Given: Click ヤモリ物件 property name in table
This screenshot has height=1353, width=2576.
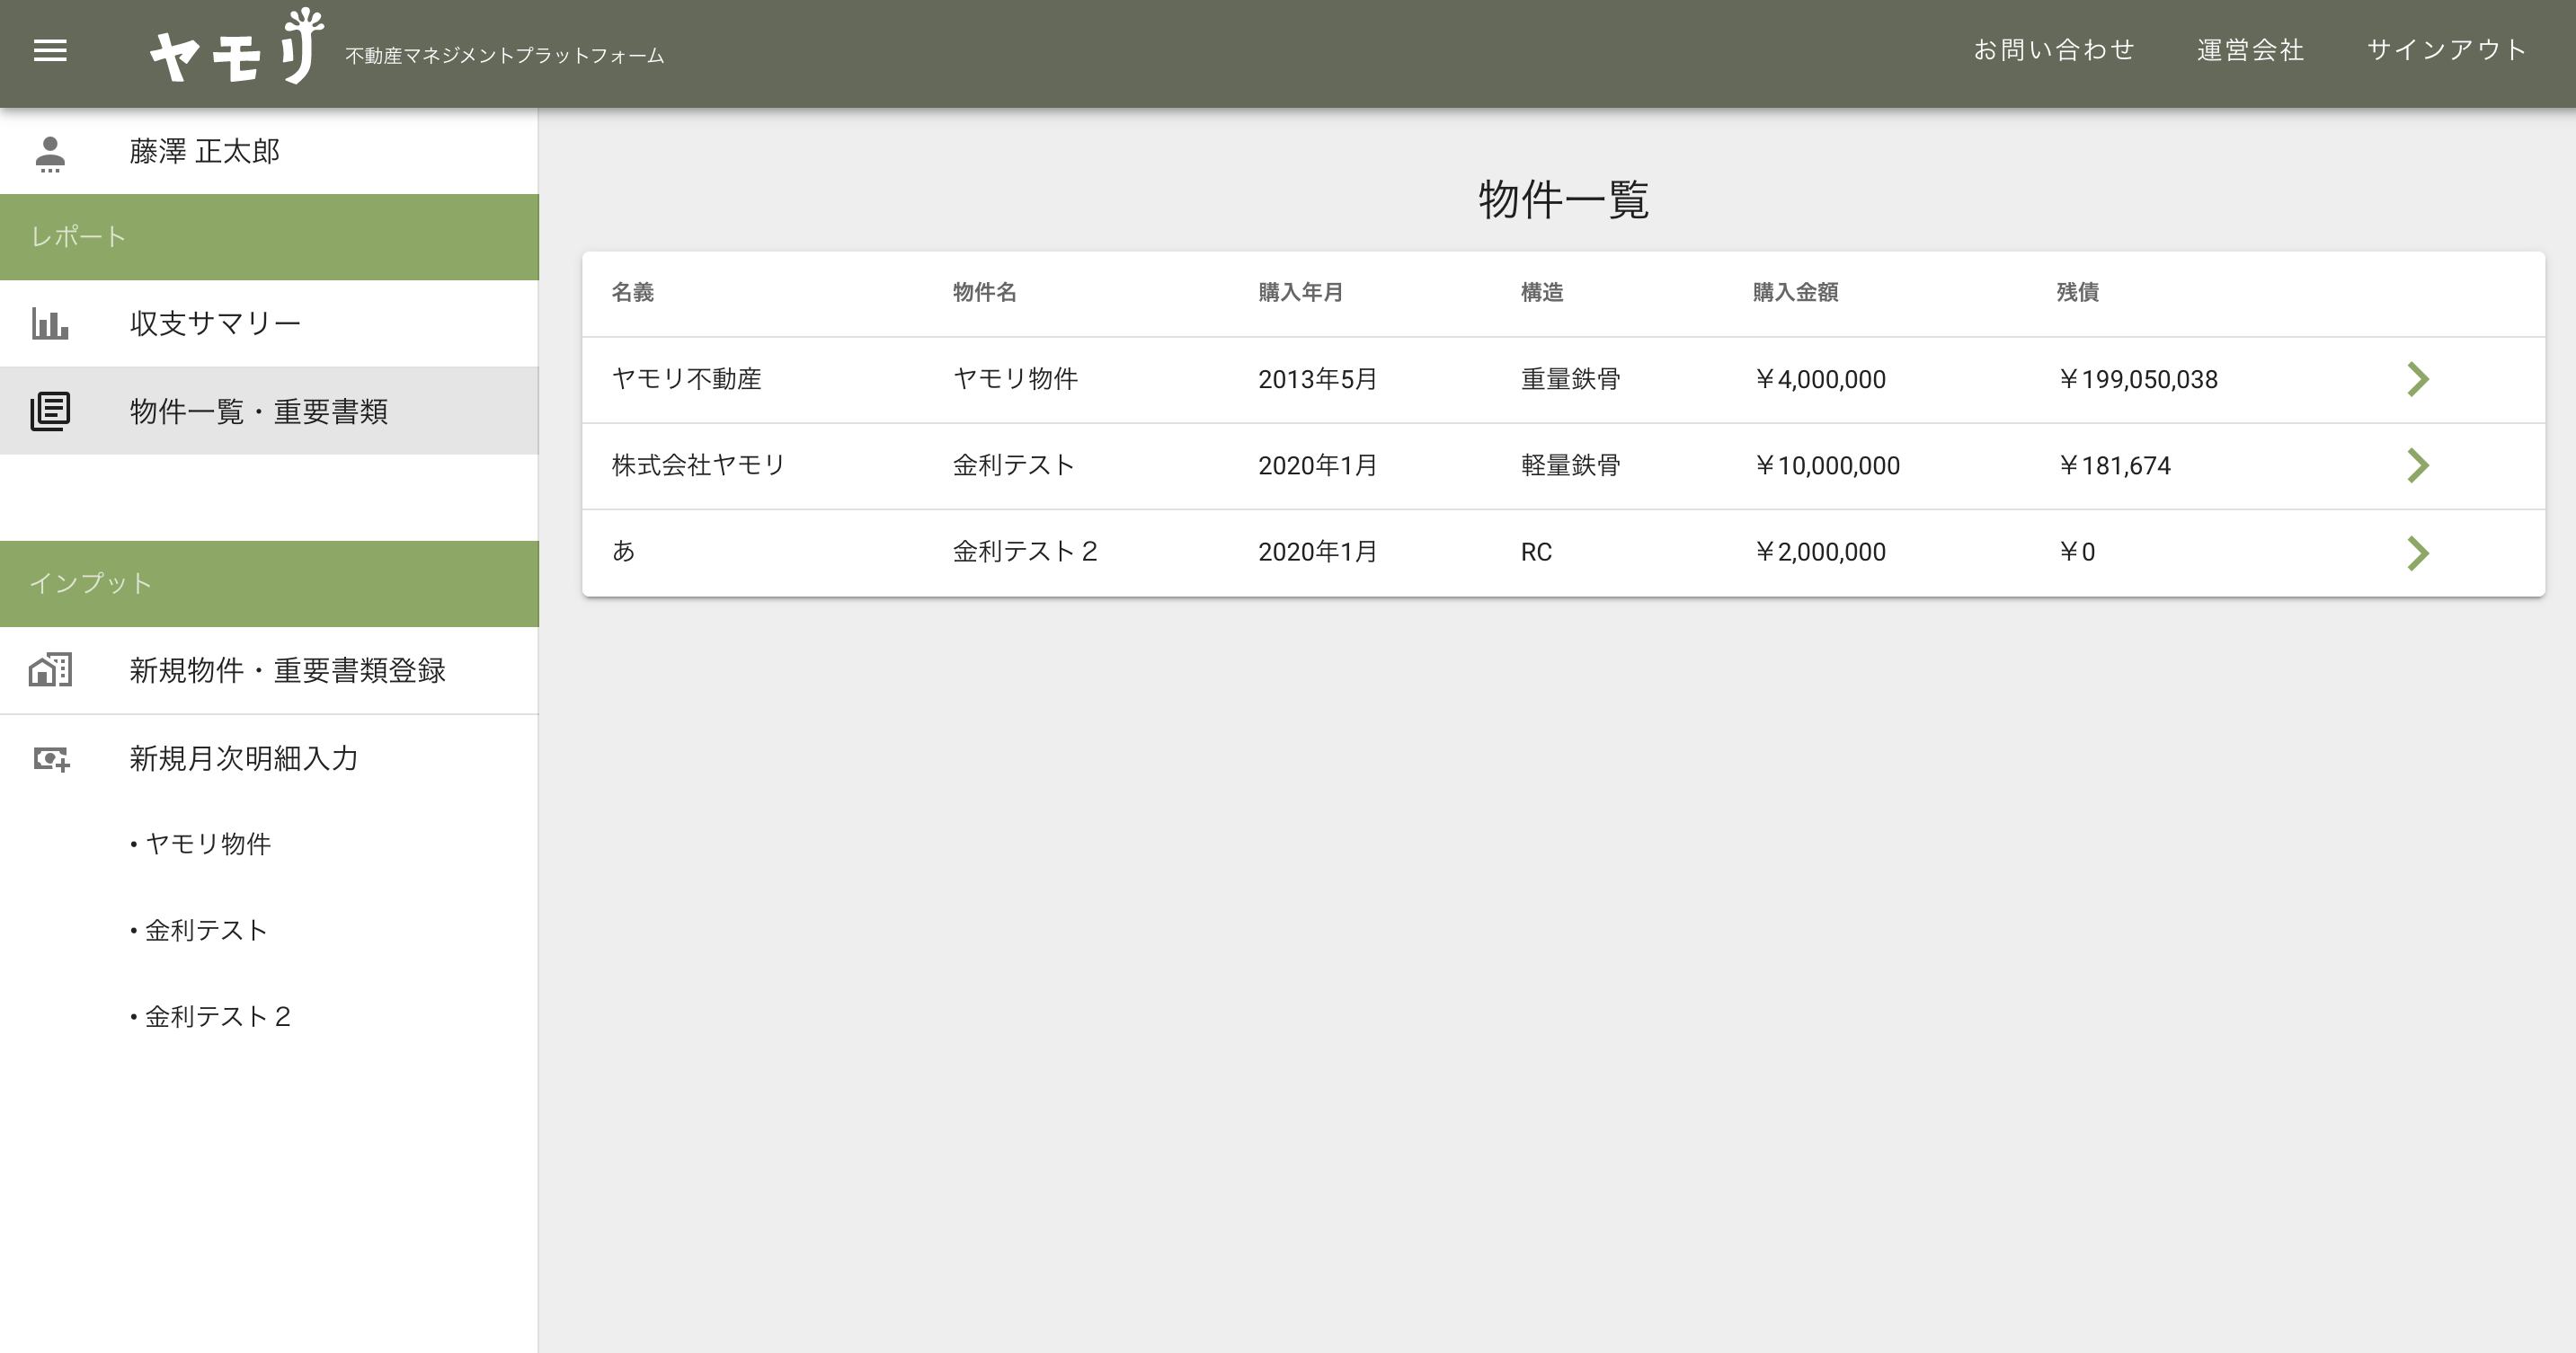Looking at the screenshot, I should click(1016, 379).
